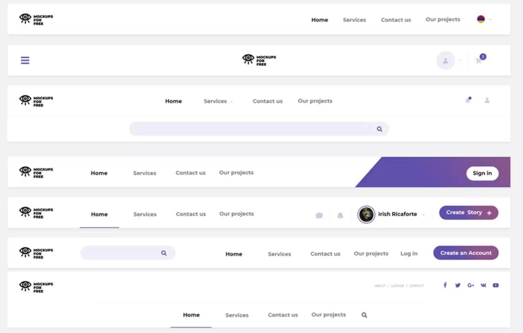
Task: Click the bell notifications icon
Action: point(340,215)
